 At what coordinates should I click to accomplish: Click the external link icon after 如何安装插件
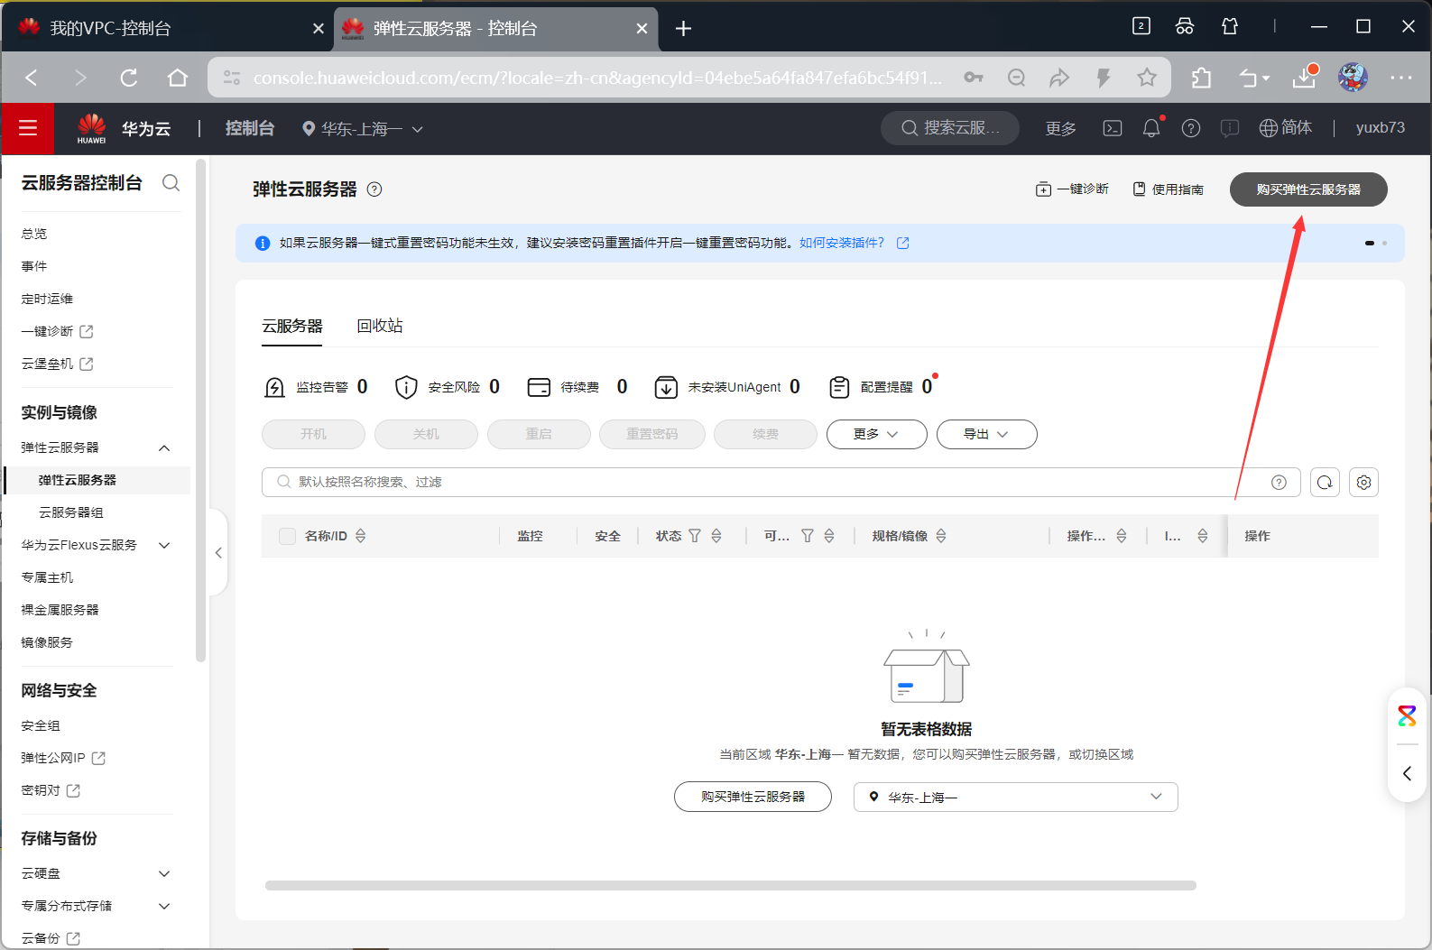coord(902,243)
